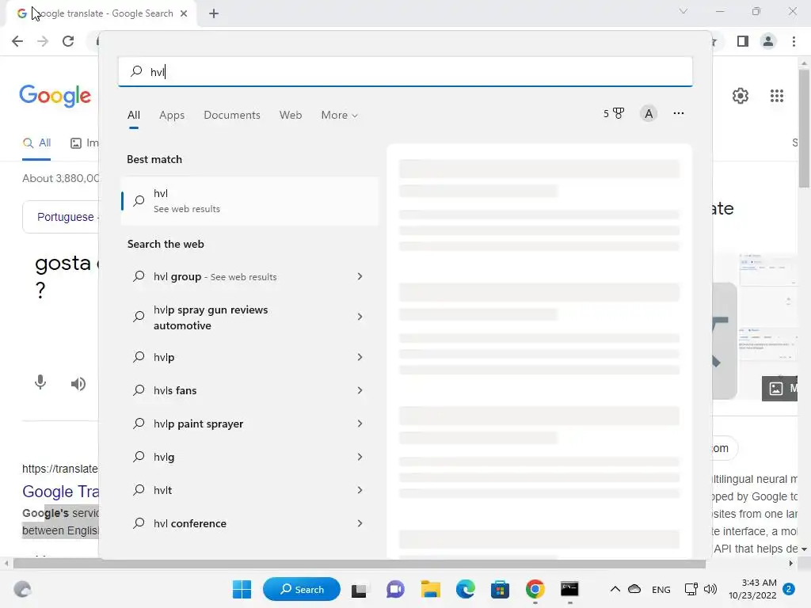This screenshot has width=811, height=608.
Task: Open File Explorer from taskbar
Action: pos(430,589)
